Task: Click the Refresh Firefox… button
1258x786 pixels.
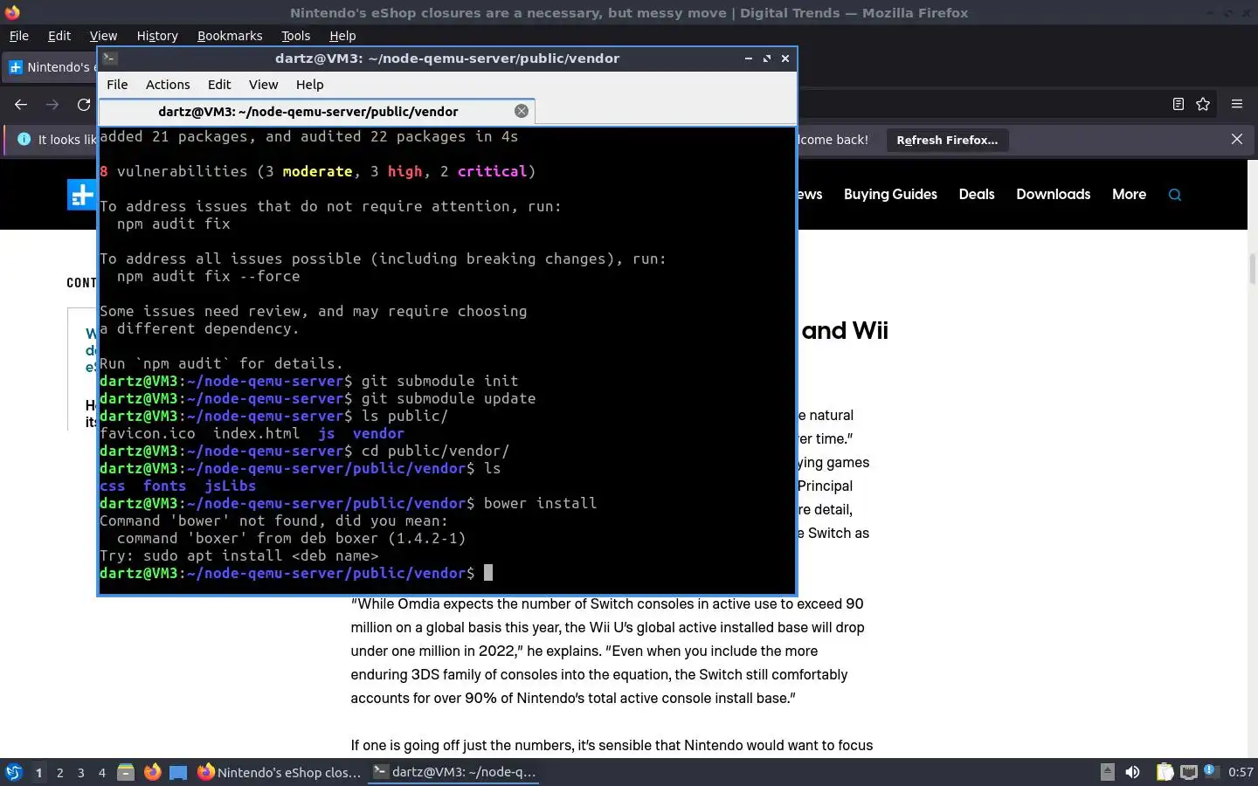Action: (947, 140)
